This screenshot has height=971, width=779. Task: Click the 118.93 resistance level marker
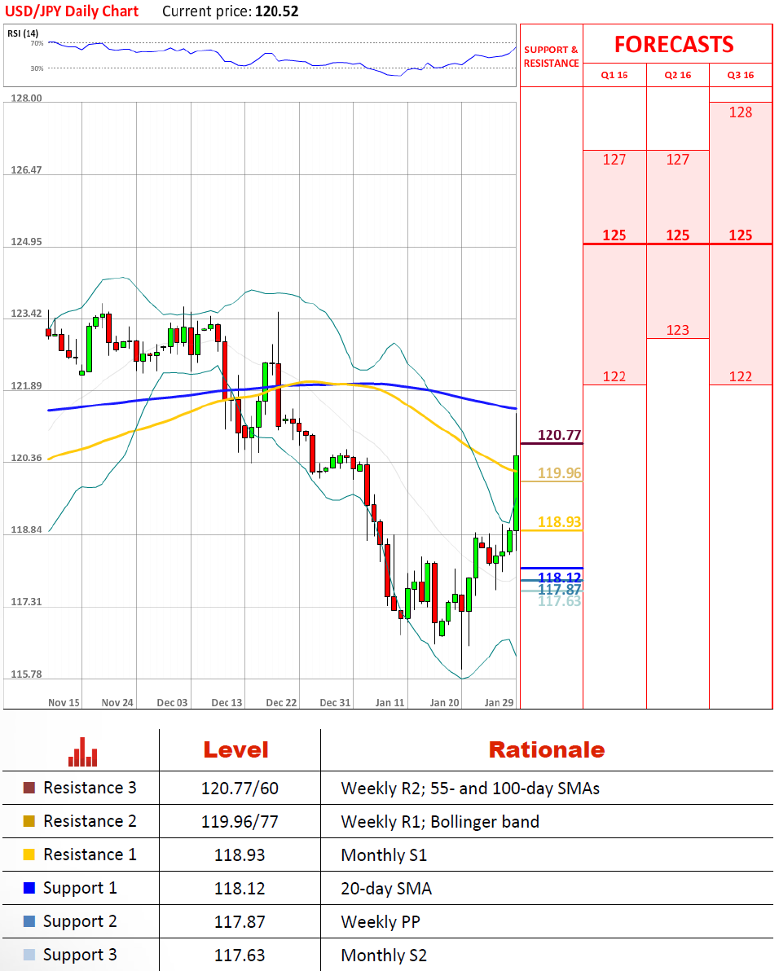click(559, 522)
